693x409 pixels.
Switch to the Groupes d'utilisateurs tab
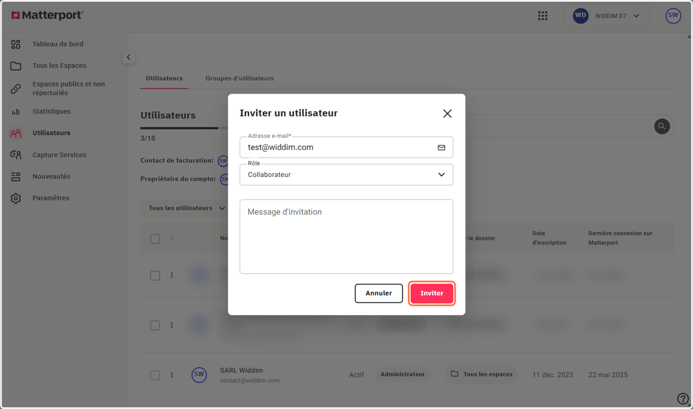coord(240,78)
